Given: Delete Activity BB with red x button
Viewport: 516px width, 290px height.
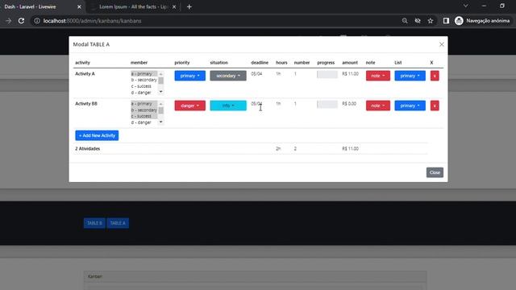Looking at the screenshot, I should 435,106.
